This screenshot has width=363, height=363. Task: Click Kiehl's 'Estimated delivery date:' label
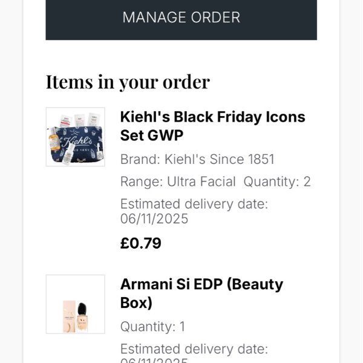click(194, 204)
